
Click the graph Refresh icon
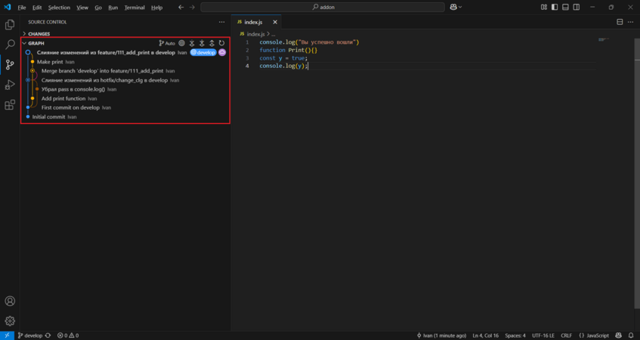click(x=221, y=43)
